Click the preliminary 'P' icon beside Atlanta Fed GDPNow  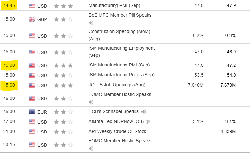[148, 122]
